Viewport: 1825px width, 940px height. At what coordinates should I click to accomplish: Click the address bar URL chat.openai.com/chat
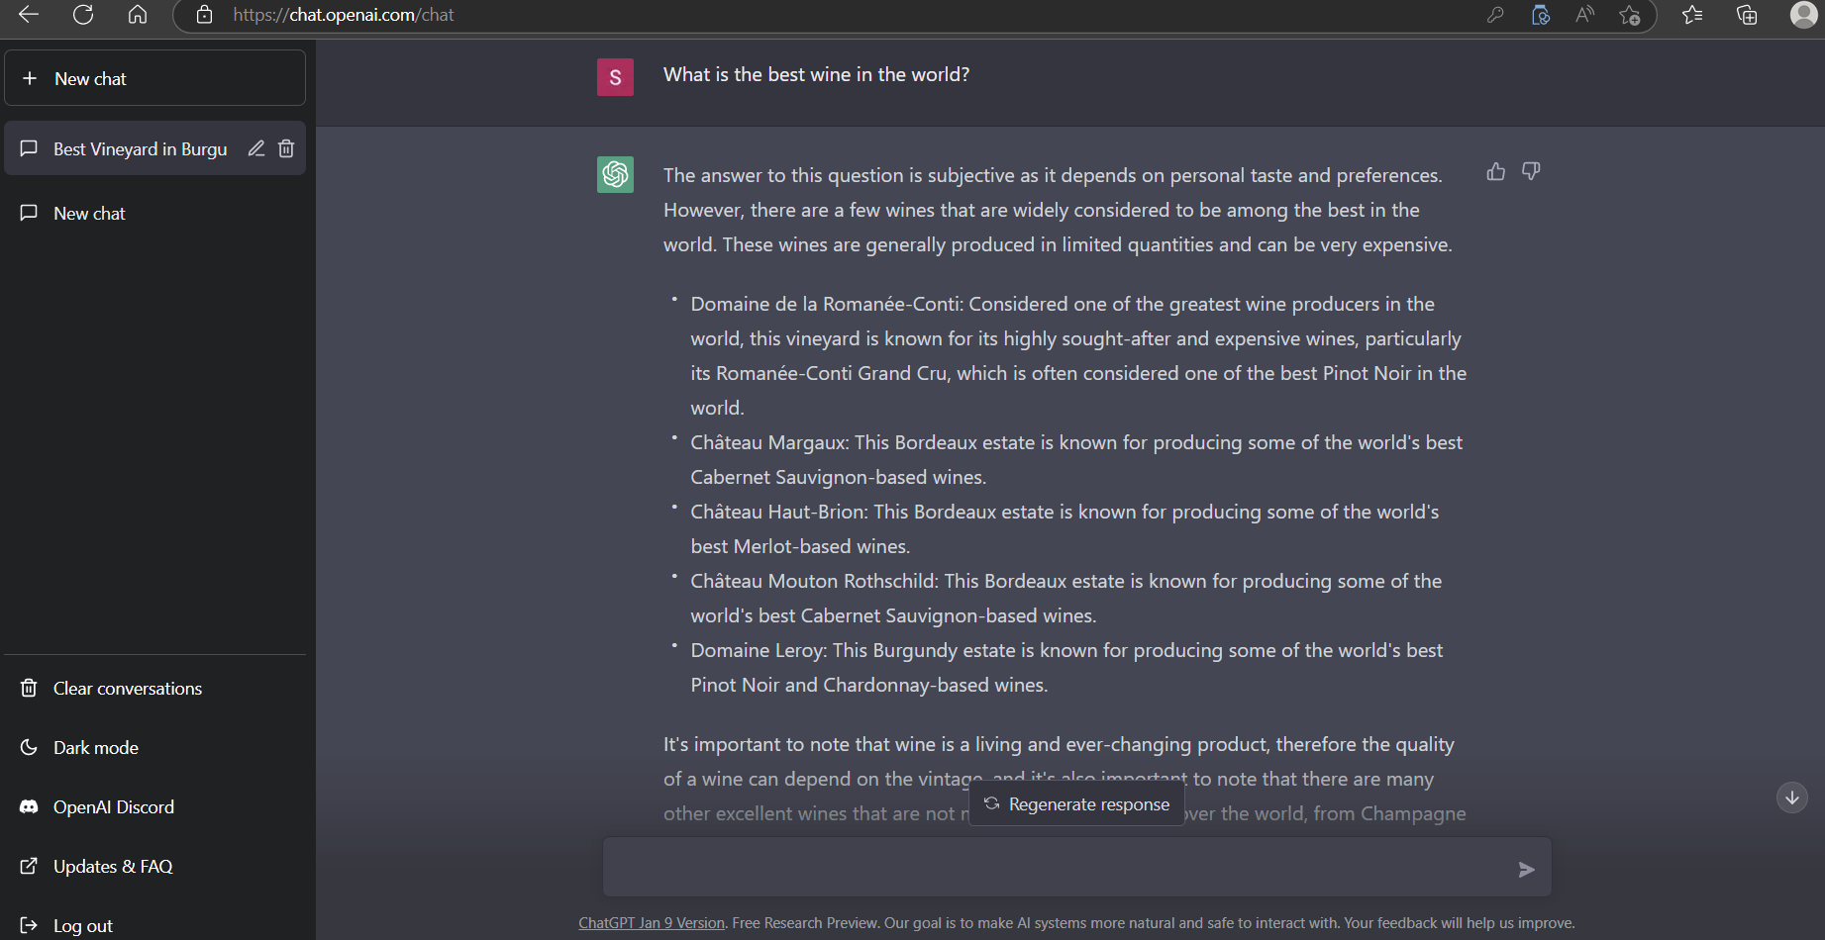coord(344,15)
